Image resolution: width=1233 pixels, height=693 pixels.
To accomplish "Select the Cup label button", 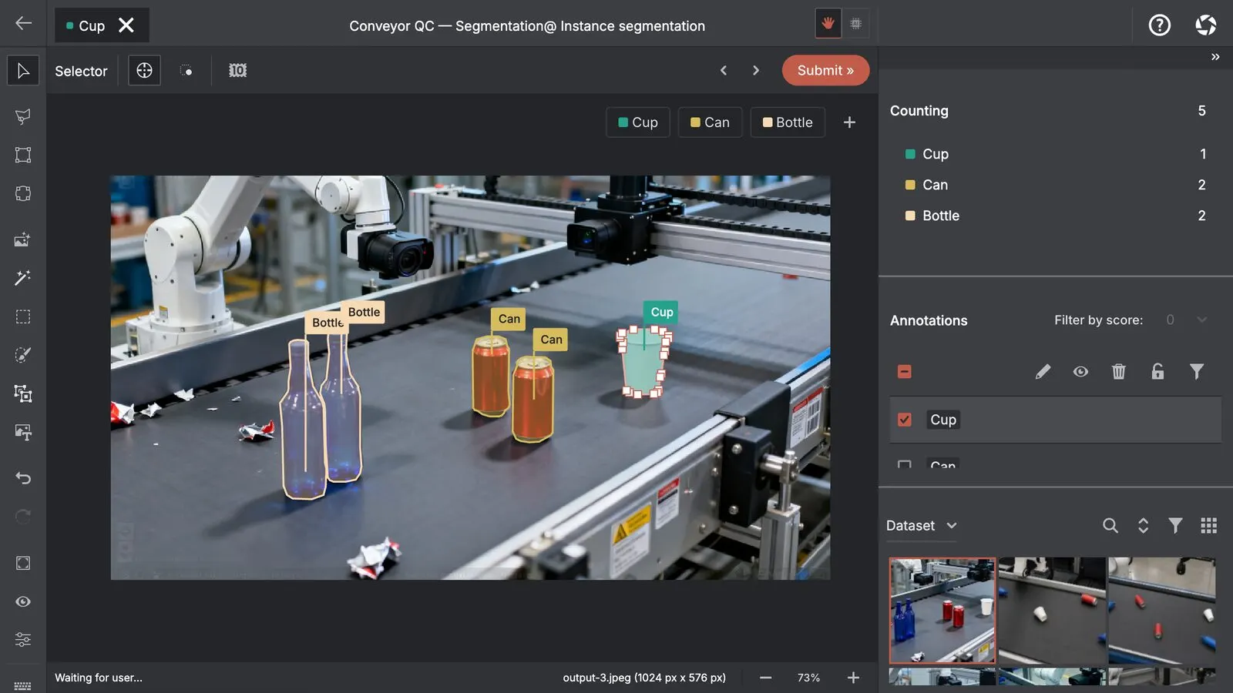I will 638,122.
